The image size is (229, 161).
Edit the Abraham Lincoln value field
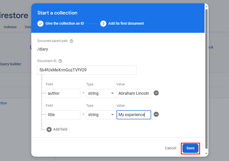[134, 93]
